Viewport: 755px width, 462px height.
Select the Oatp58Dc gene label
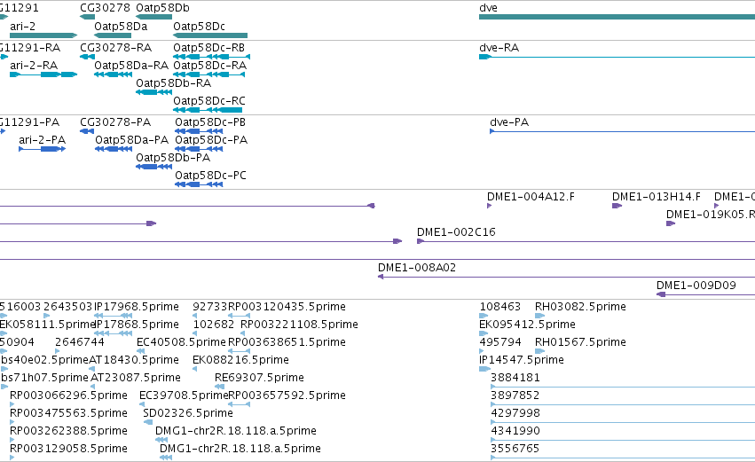coord(199,26)
